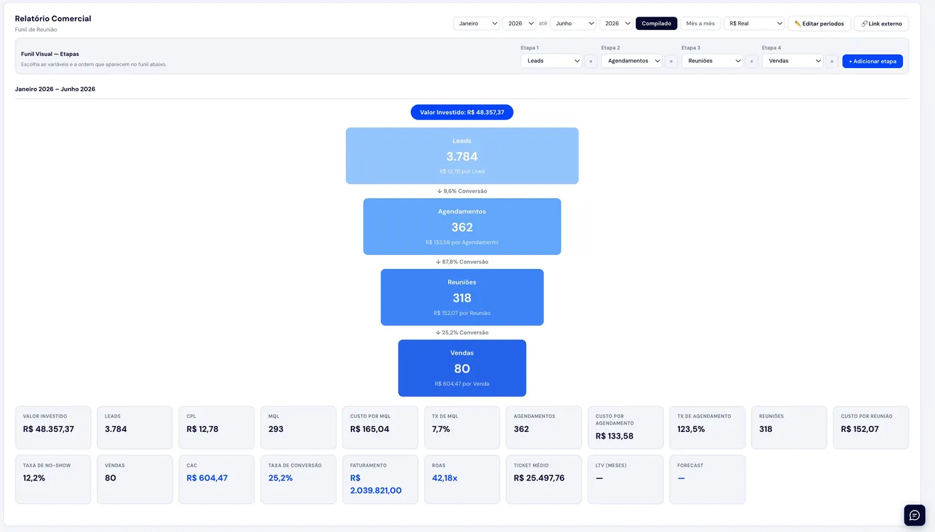Remove Etapa 2 Agendamentos with its x button
Image resolution: width=935 pixels, height=532 pixels.
tap(671, 61)
